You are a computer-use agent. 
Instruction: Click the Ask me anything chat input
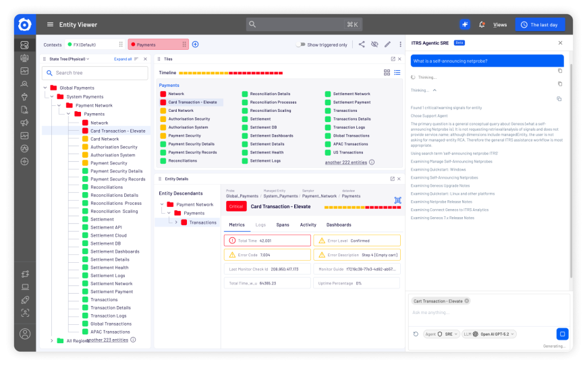[x=489, y=313]
